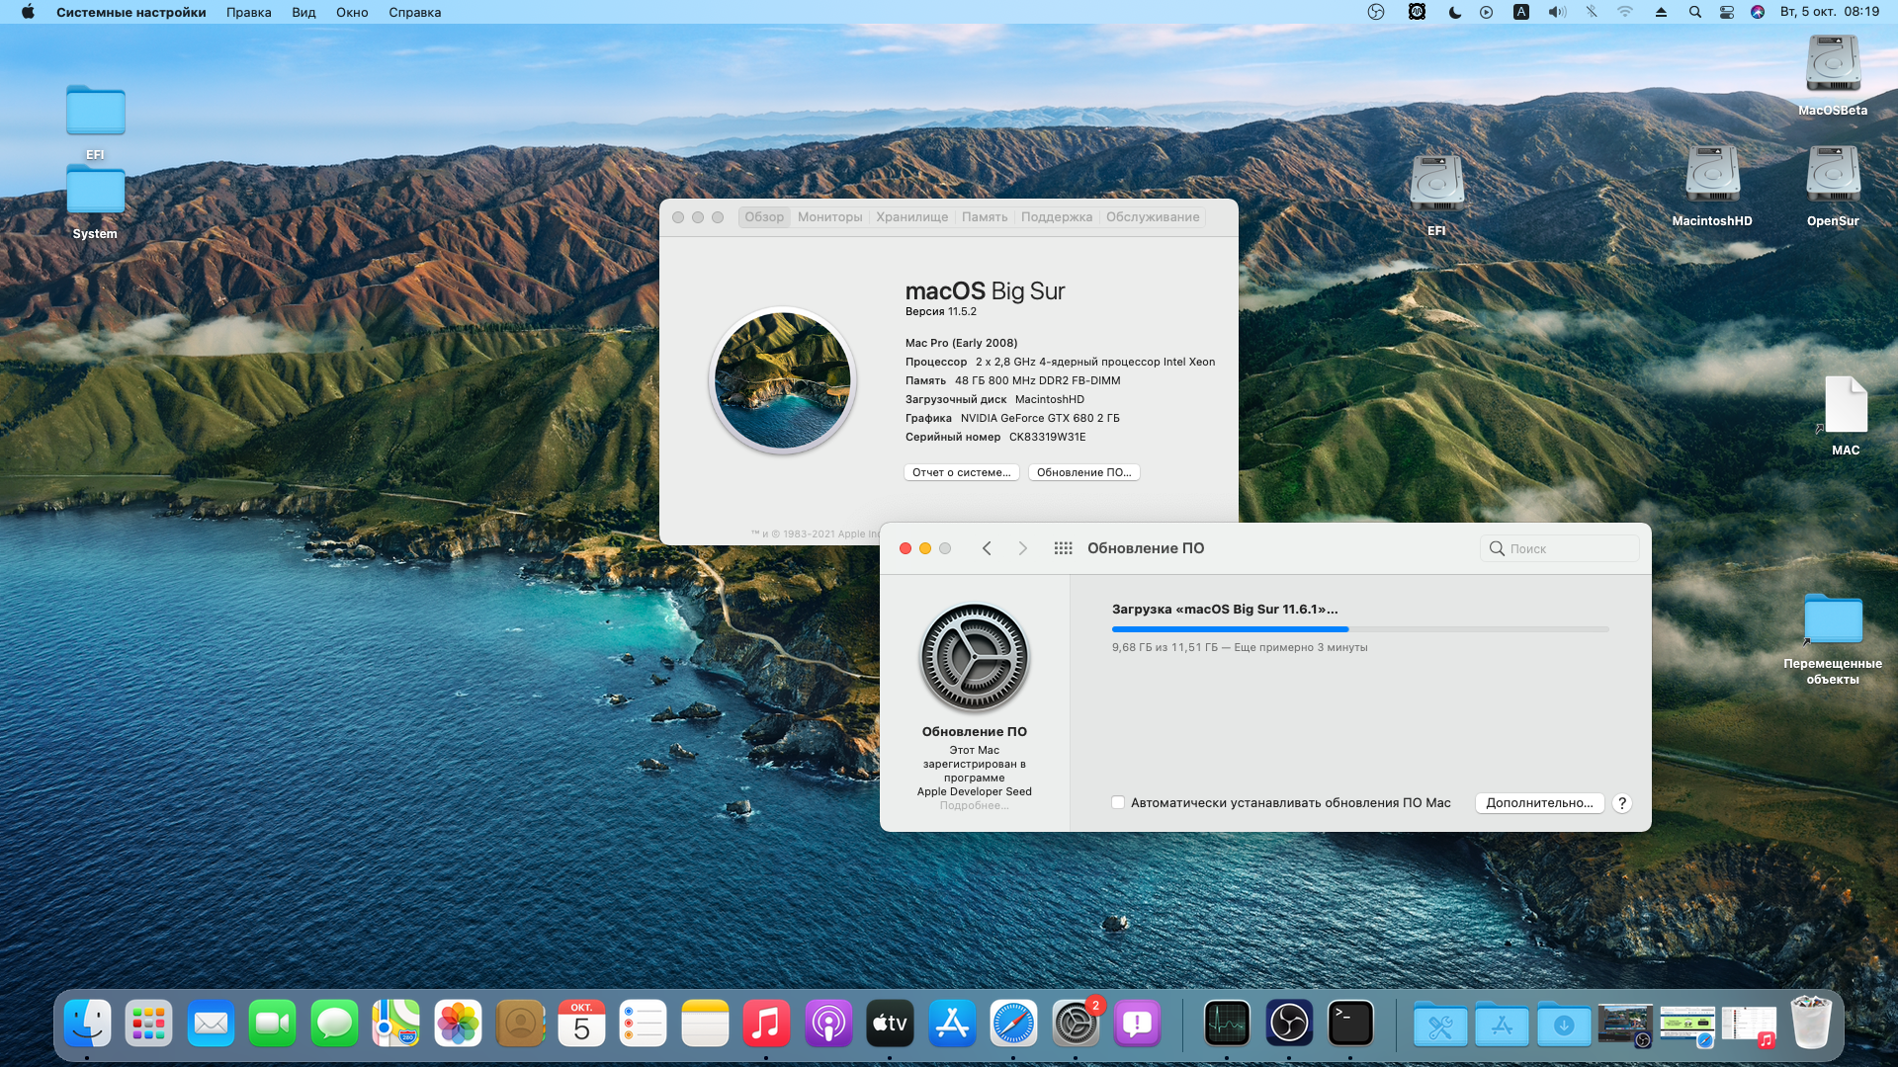Open Contacts in the Dock
The width and height of the screenshot is (1898, 1067).
(520, 1023)
